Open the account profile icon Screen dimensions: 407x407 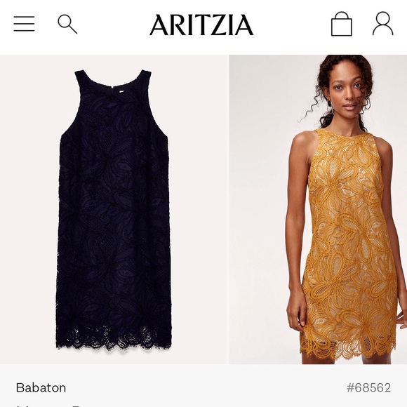point(383,24)
